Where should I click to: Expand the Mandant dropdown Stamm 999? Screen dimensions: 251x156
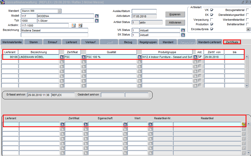click(x=60, y=11)
